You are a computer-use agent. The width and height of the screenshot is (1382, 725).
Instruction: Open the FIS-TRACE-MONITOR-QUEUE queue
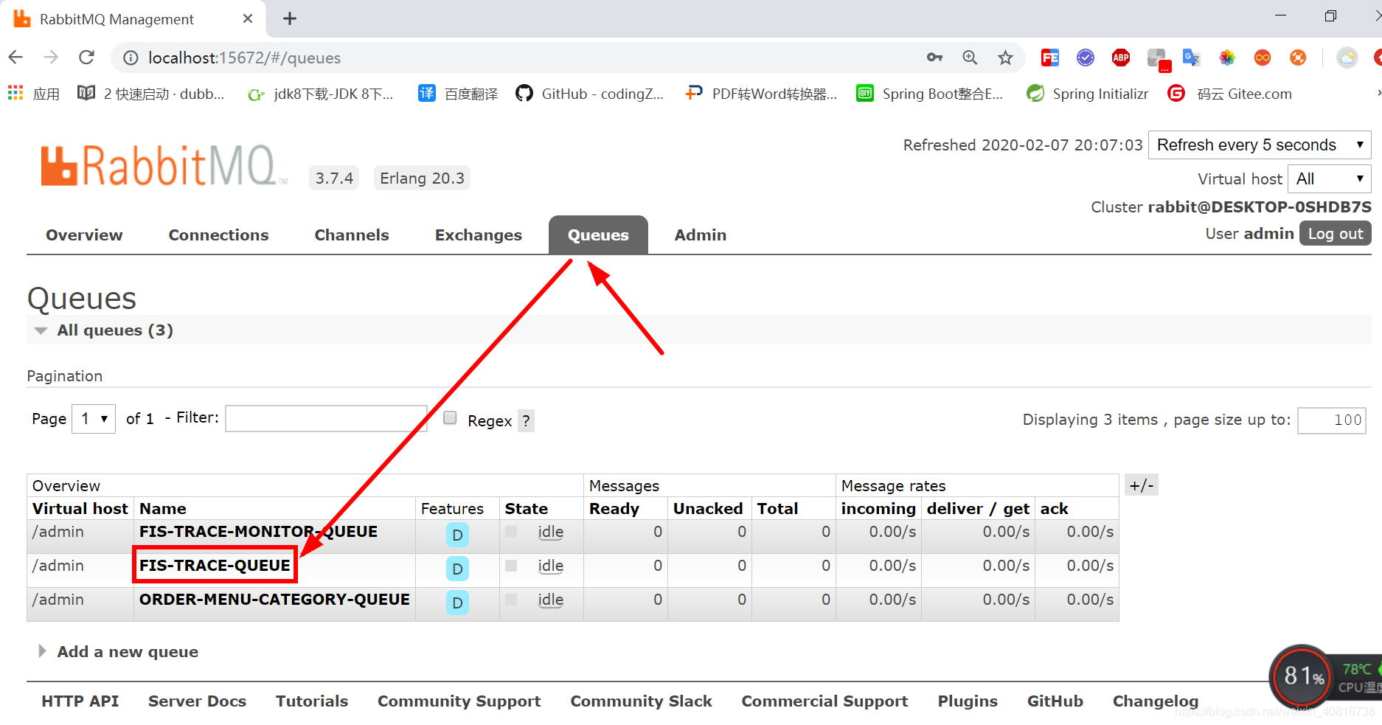pos(258,532)
